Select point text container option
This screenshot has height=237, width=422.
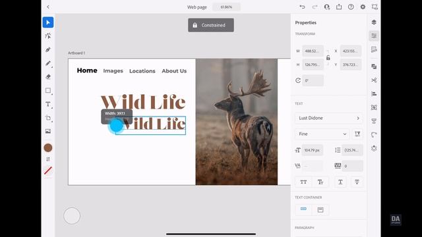(x=303, y=209)
